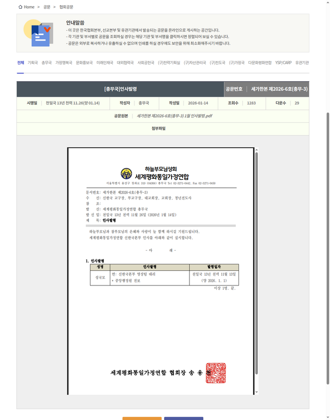Select the 가정행복국 tab
This screenshot has height=420, width=330.
point(64,63)
